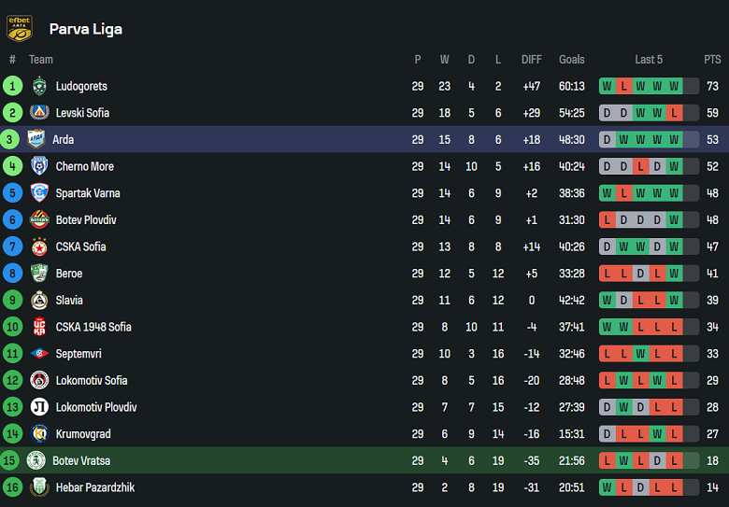Click the Cherno More team badge
Viewport: 729px width, 507px height.
point(38,166)
